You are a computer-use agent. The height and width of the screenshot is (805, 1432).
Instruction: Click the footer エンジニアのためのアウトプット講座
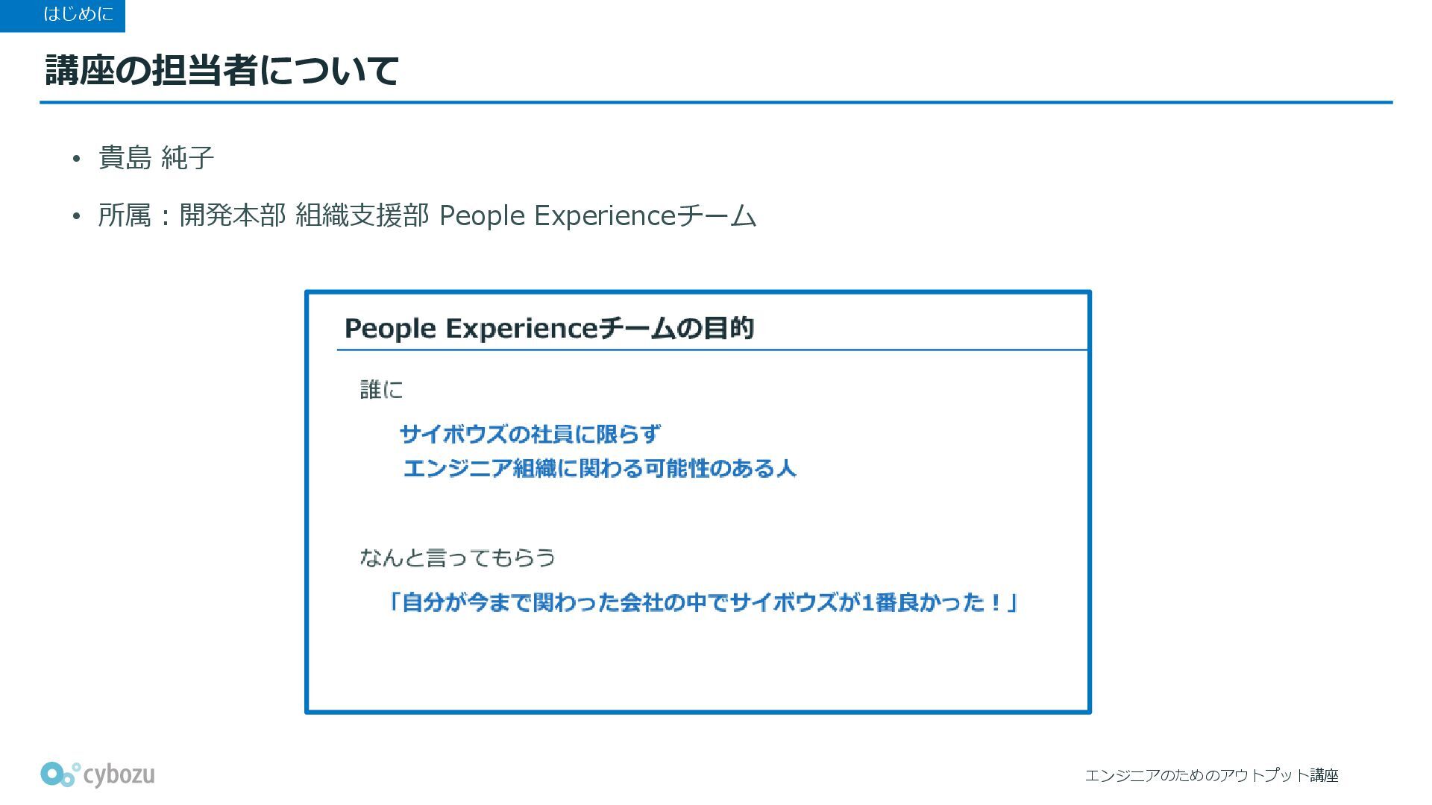(x=1211, y=776)
